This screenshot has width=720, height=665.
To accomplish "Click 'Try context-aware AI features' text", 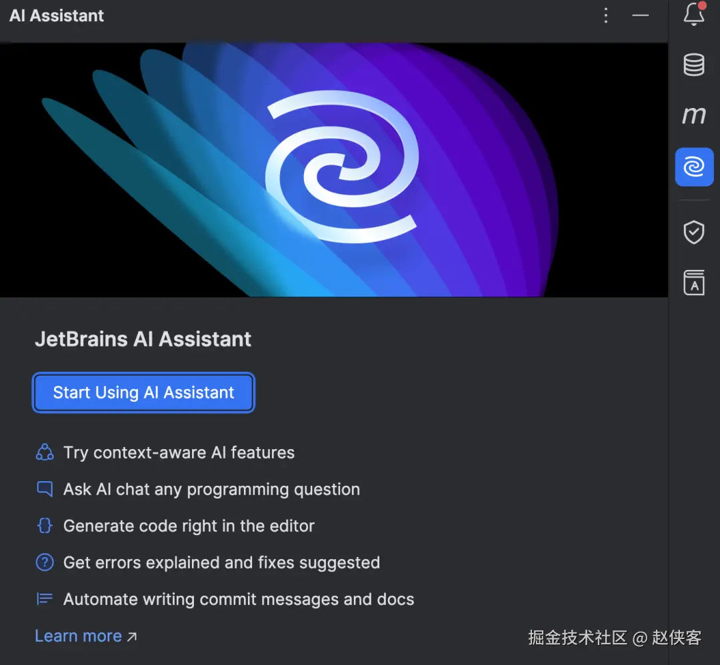I will click(x=179, y=453).
